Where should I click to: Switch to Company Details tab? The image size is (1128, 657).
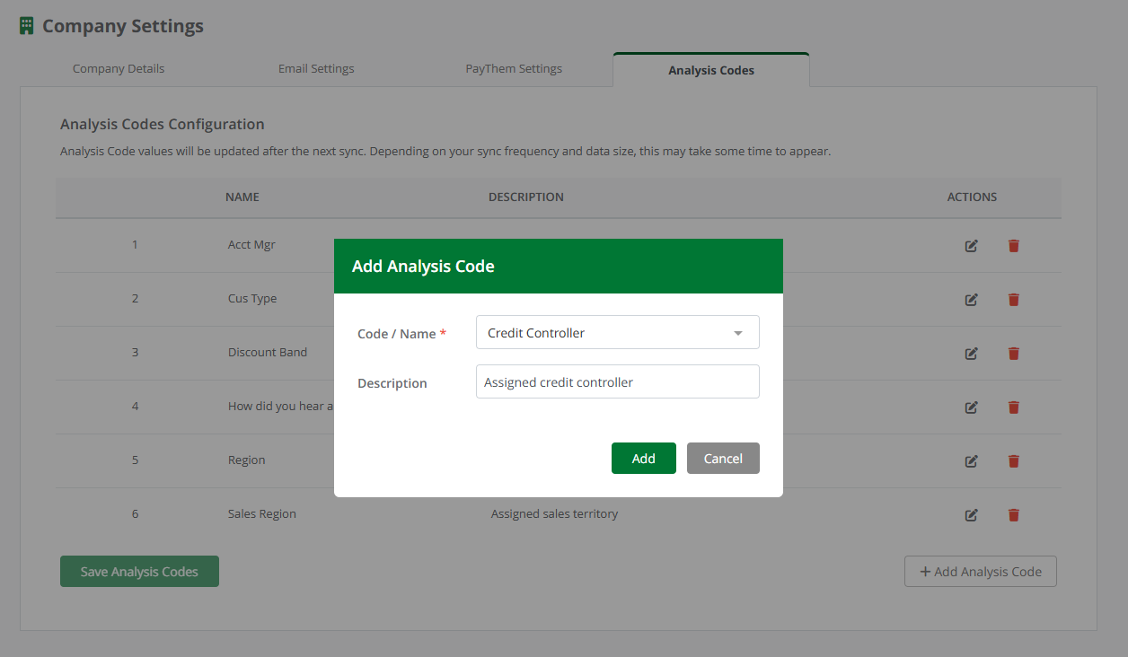119,69
